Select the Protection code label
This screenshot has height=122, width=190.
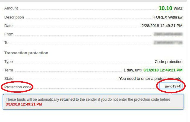(x=18, y=87)
